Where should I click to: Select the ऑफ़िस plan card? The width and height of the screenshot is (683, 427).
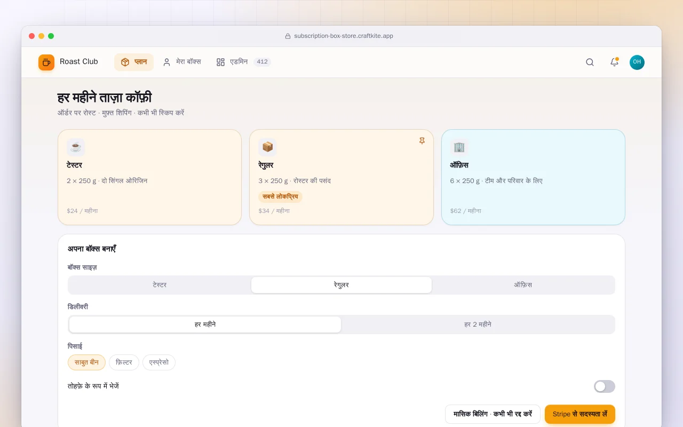coord(533,177)
